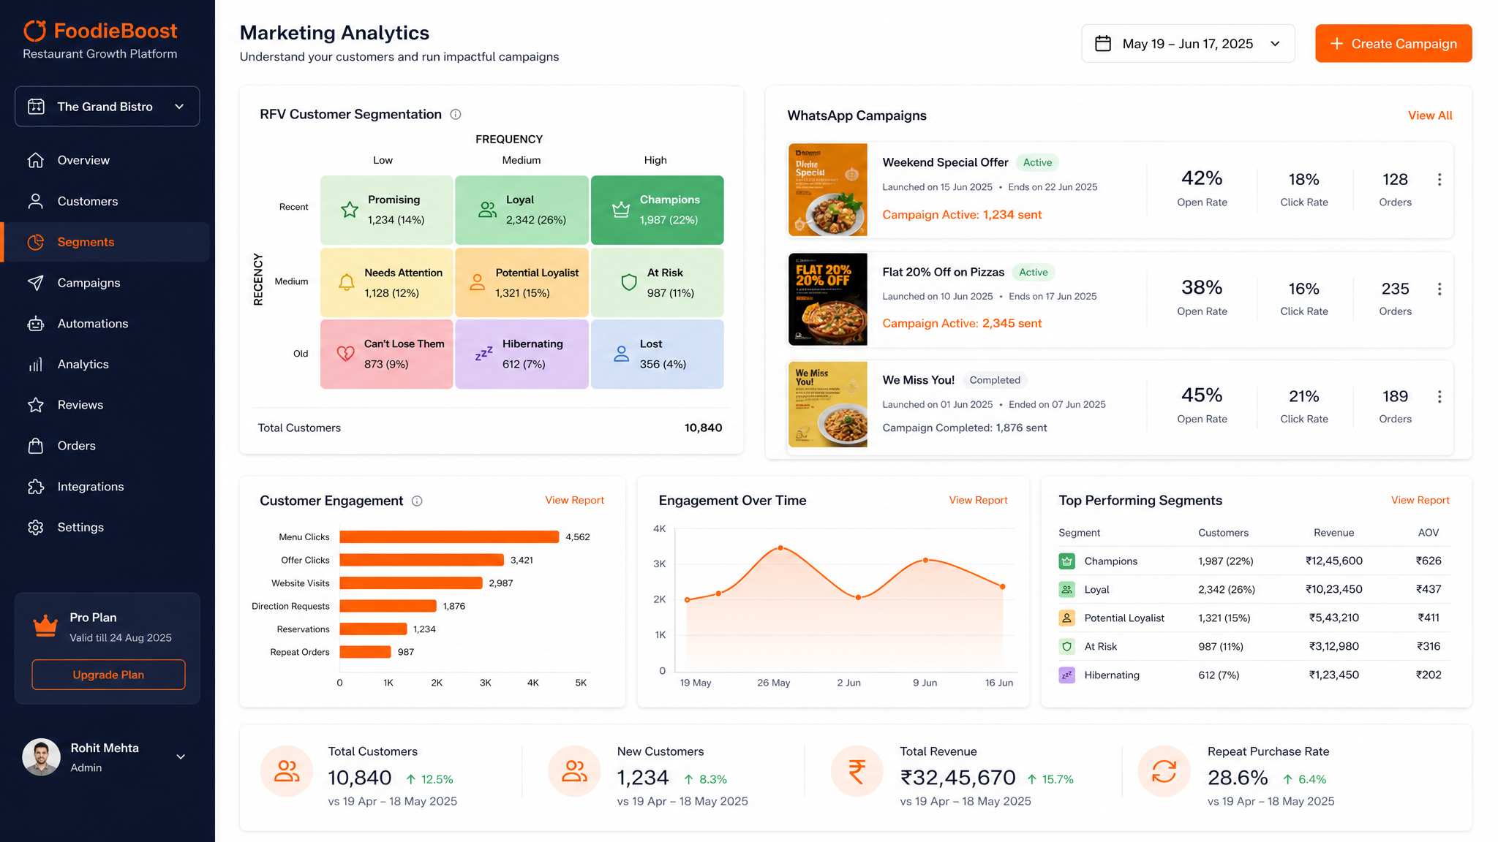This screenshot has width=1498, height=842.
Task: Open the Weekend Special Offer kebab menu
Action: tap(1439, 180)
